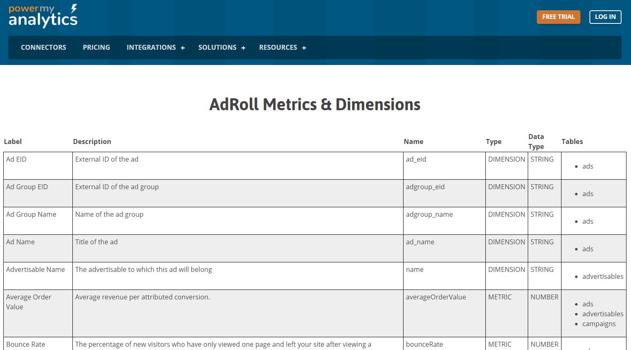Viewport: 631px width, 350px height.
Task: Click the Description column header
Action: (92, 141)
